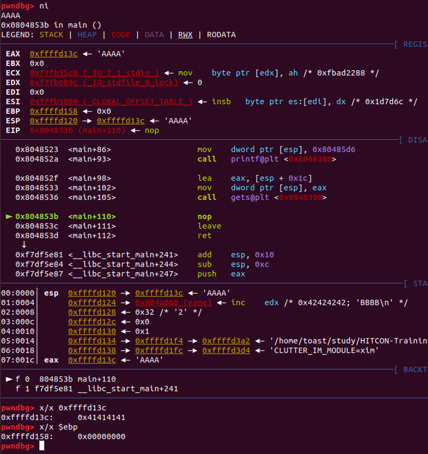Click ECX address 0xf7fb55c0 _IO_2_1_stdin_
Image resolution: width=428 pixels, height=454 pixels.
point(94,73)
